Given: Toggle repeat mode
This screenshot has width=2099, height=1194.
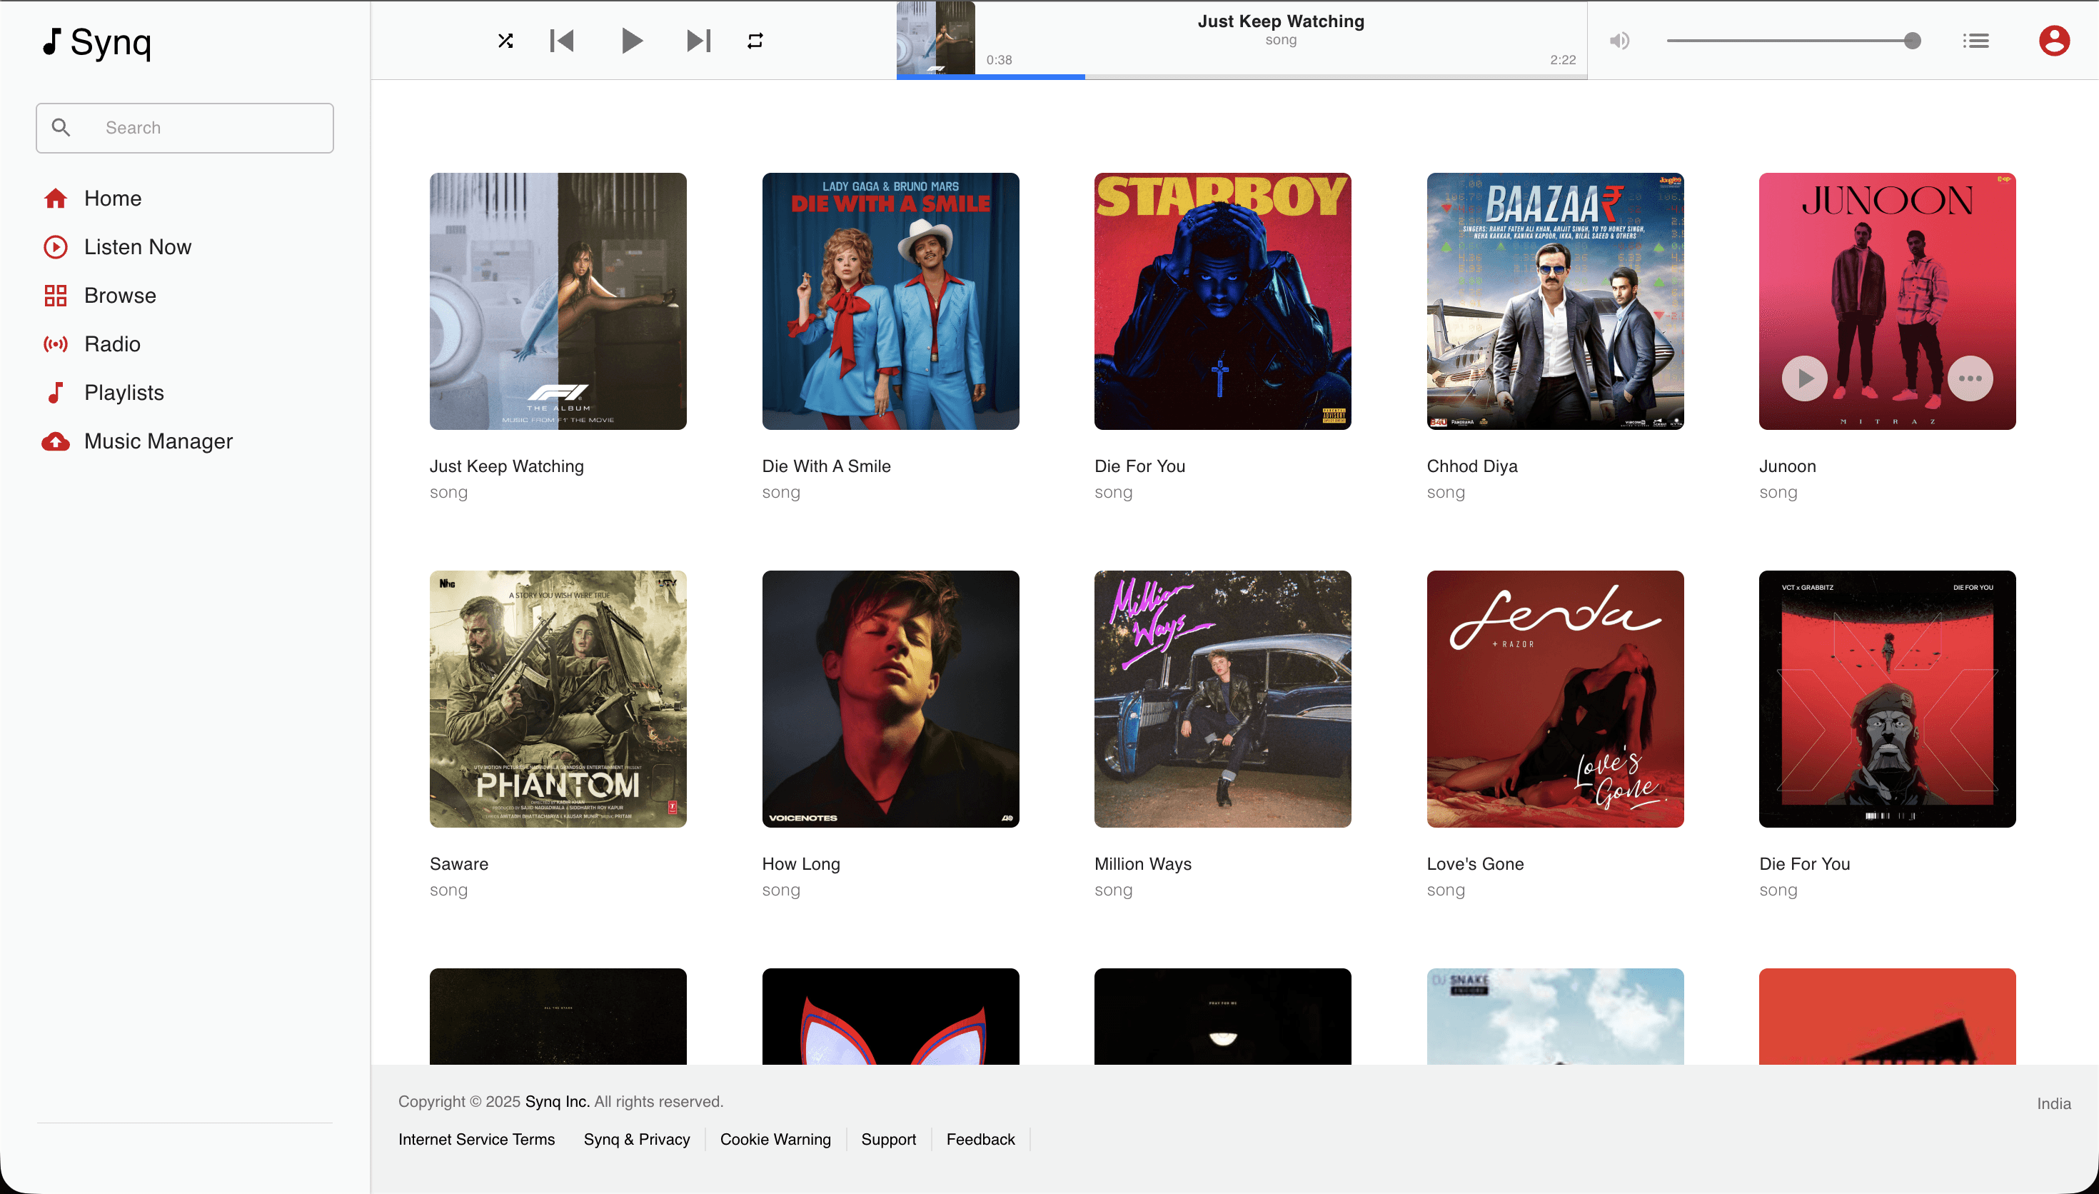Looking at the screenshot, I should (755, 40).
